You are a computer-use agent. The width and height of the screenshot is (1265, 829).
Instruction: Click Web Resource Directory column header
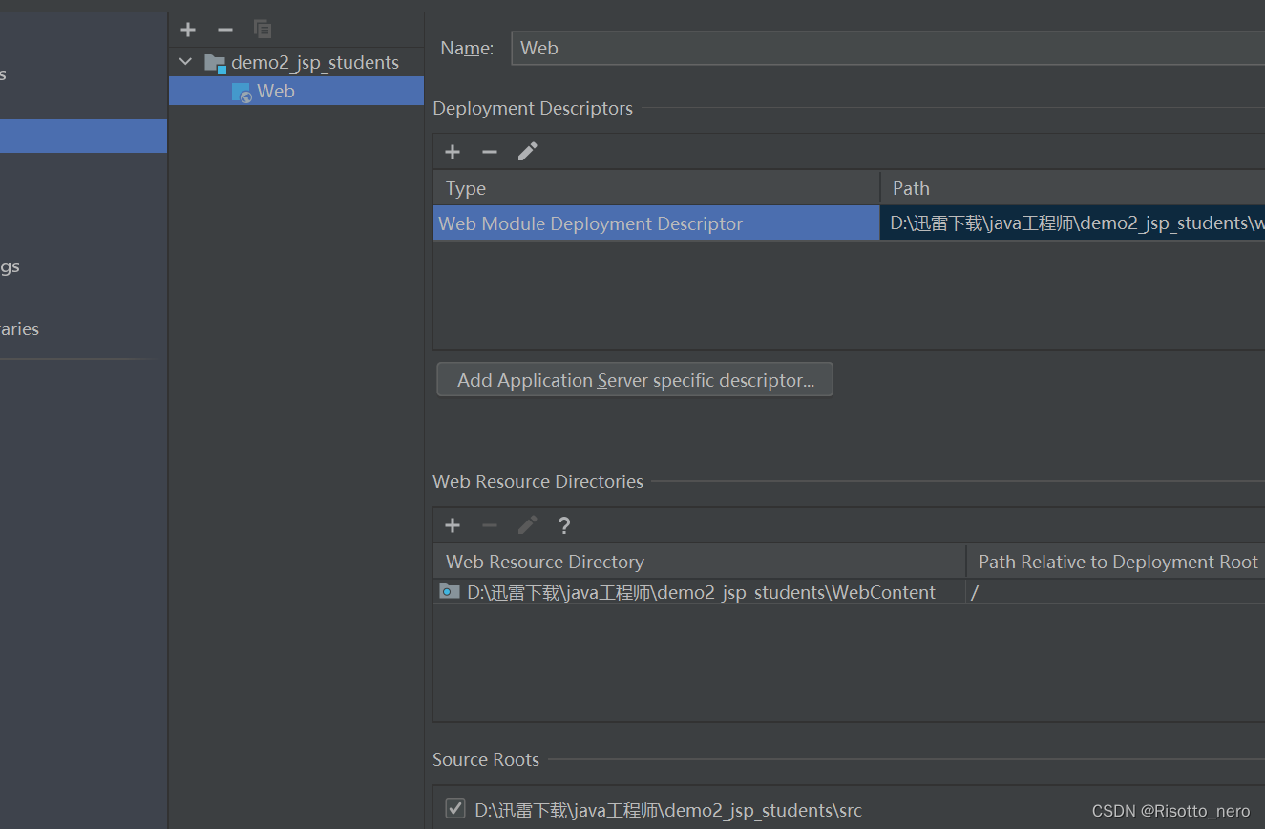point(700,562)
